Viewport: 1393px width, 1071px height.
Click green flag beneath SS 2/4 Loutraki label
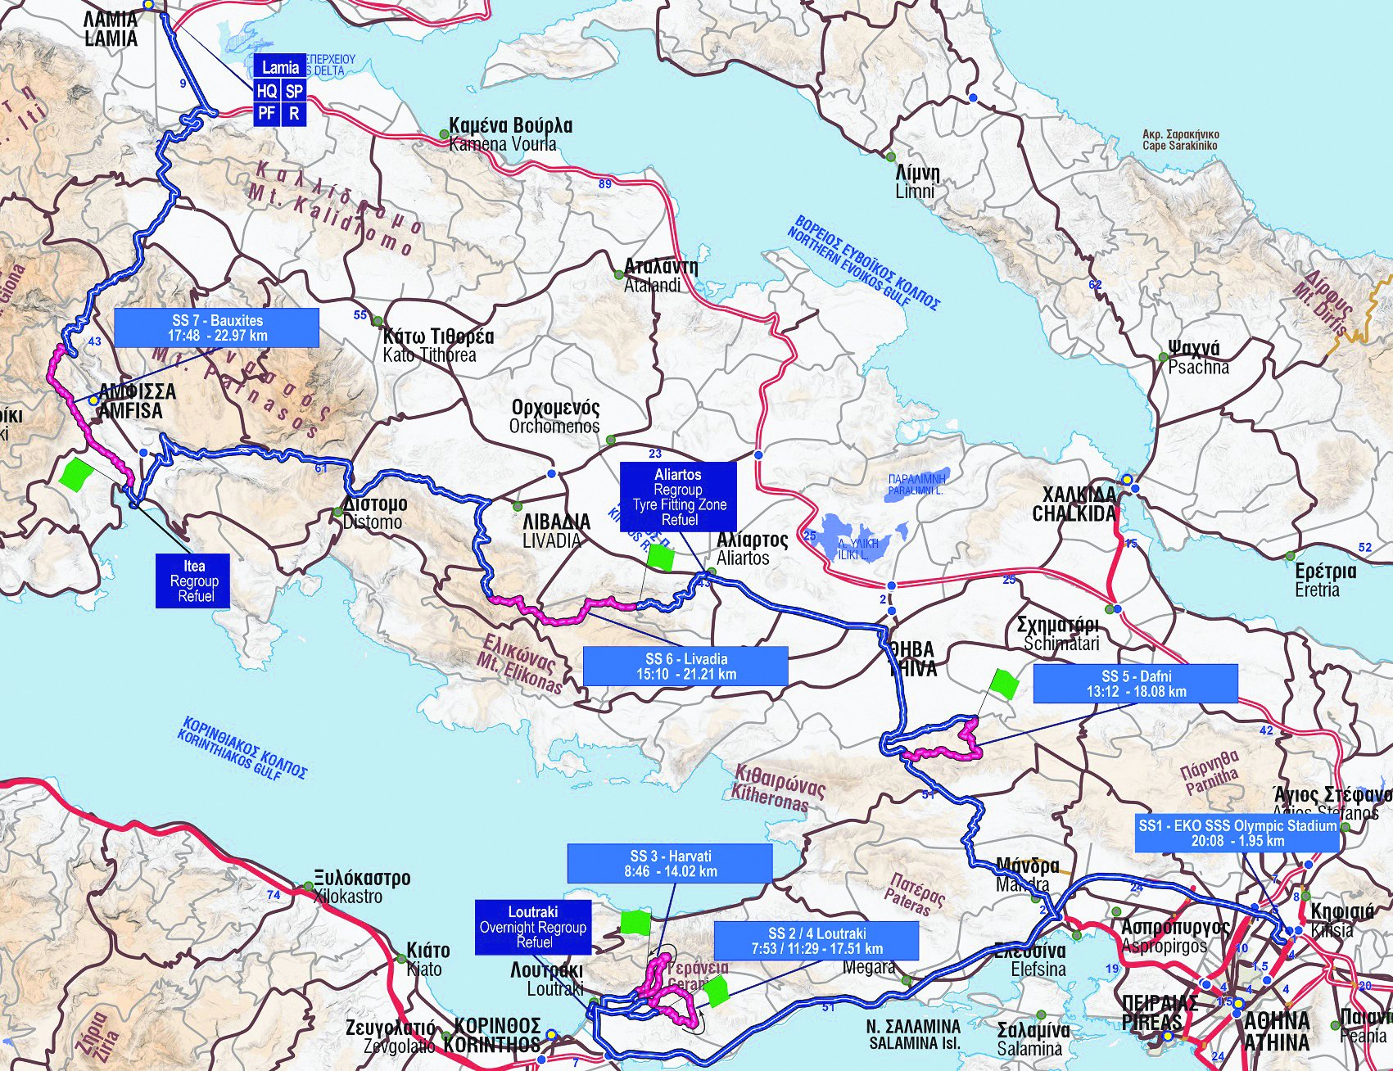tap(716, 991)
